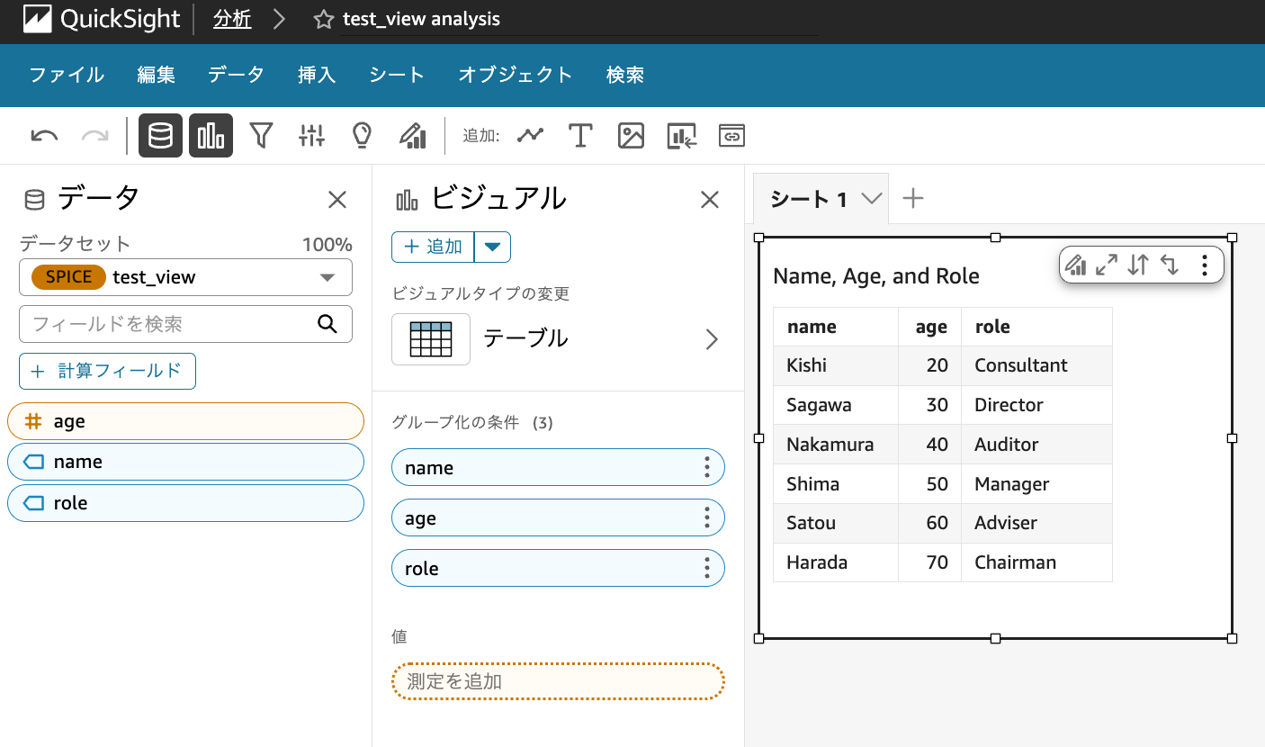Add the link content icon in toolbar
1265x747 pixels.
click(x=732, y=136)
